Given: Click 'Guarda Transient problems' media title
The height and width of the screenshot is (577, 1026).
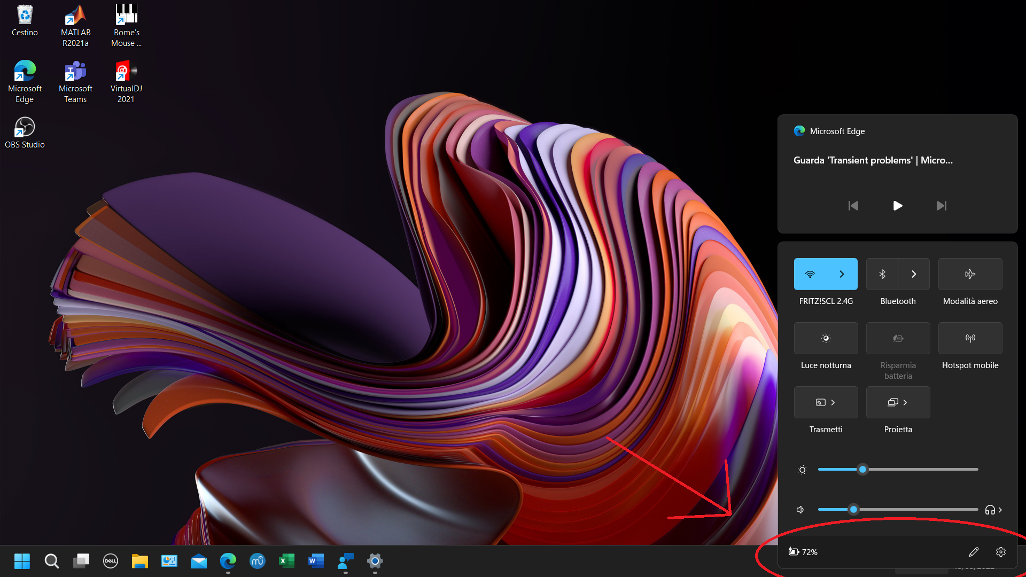Looking at the screenshot, I should pyautogui.click(x=873, y=160).
